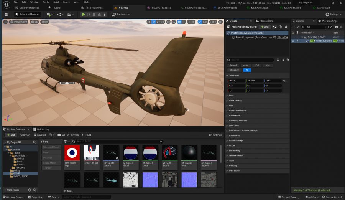The width and height of the screenshot is (345, 200).
Task: Click Save All in Content Browser
Action: (x=39, y=135)
